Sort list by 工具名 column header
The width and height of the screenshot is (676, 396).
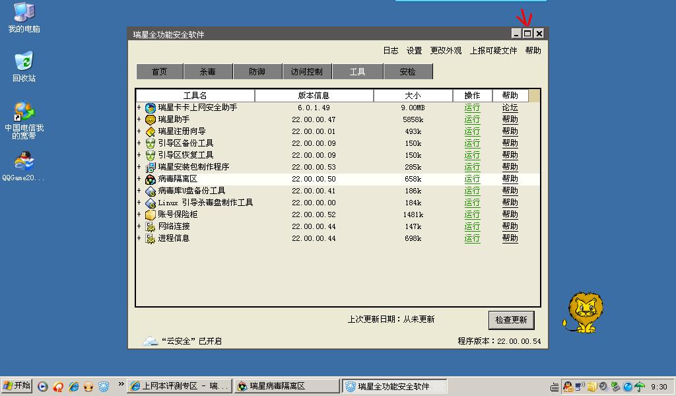195,96
